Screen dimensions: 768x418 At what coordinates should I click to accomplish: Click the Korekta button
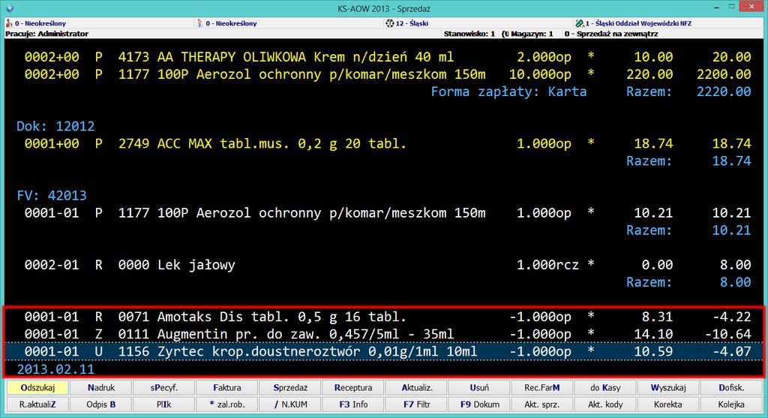tap(668, 404)
